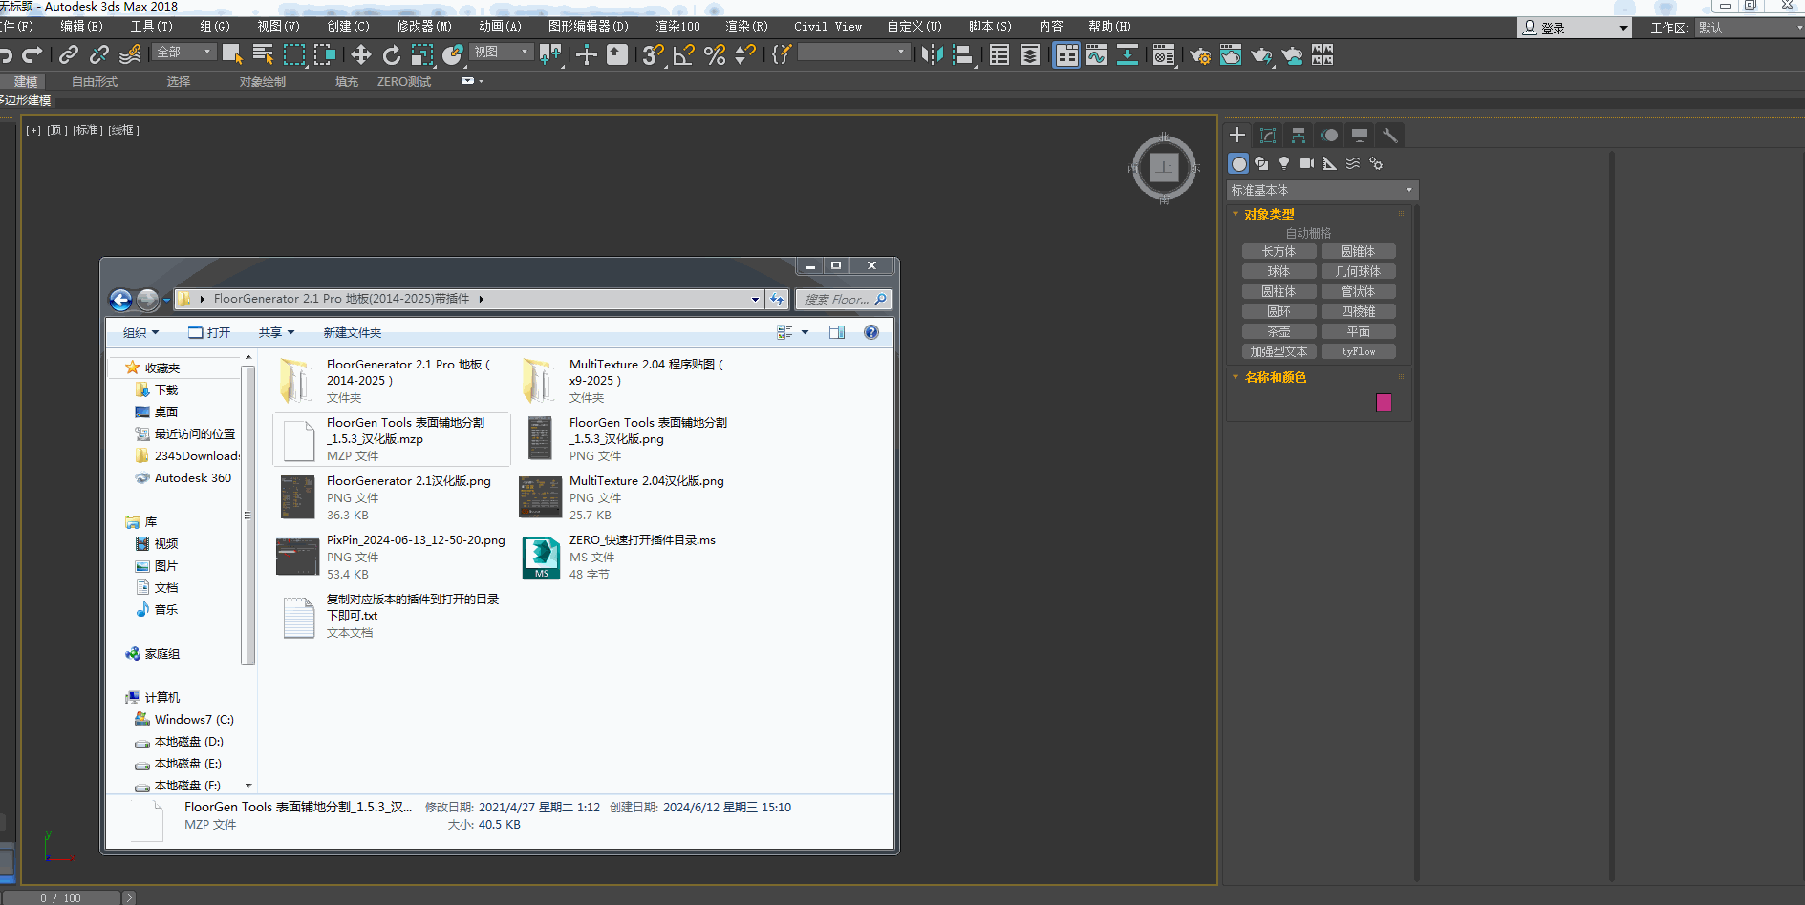Open the 标准基本体 dropdown

(1322, 190)
